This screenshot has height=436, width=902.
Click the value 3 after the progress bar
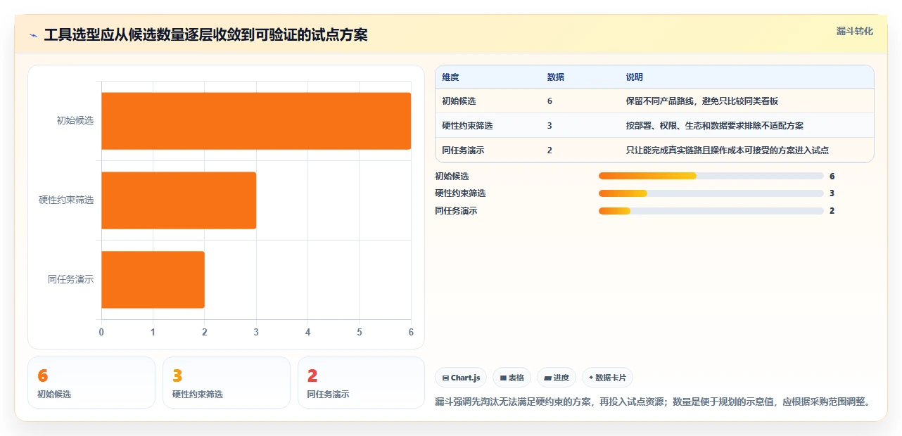click(x=832, y=193)
